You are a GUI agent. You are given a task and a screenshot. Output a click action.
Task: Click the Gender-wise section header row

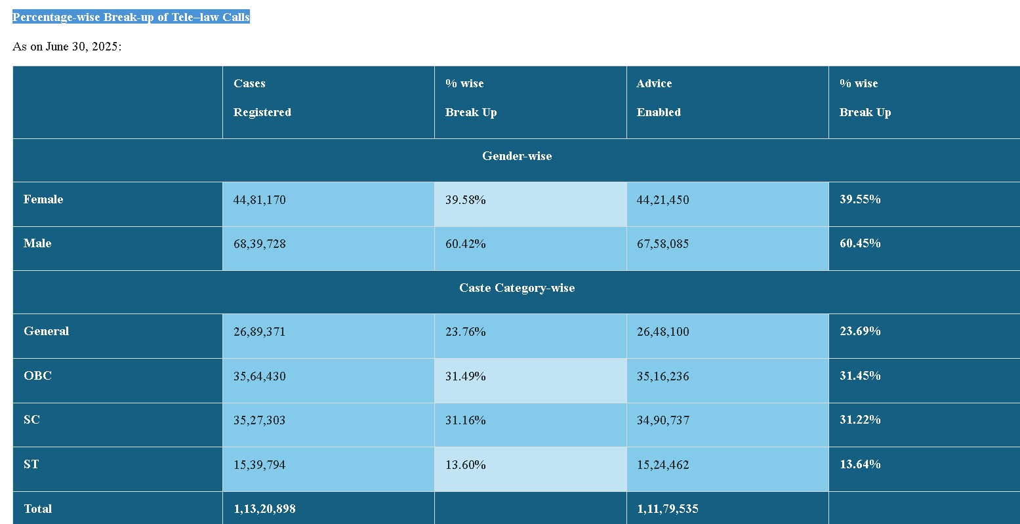pyautogui.click(x=516, y=156)
